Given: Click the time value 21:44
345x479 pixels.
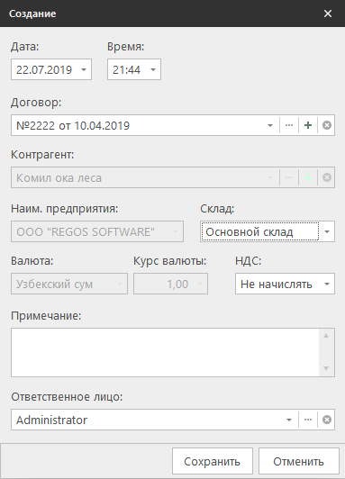Looking at the screenshot, I should (x=126, y=69).
